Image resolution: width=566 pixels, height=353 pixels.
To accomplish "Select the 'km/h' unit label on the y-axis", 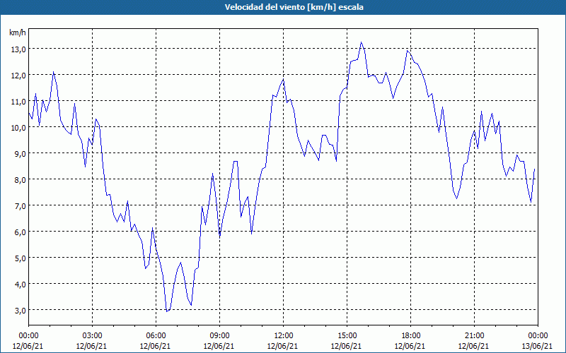I will click(x=17, y=32).
